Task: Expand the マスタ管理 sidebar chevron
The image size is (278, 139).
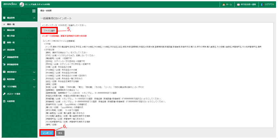Action: click(34, 87)
